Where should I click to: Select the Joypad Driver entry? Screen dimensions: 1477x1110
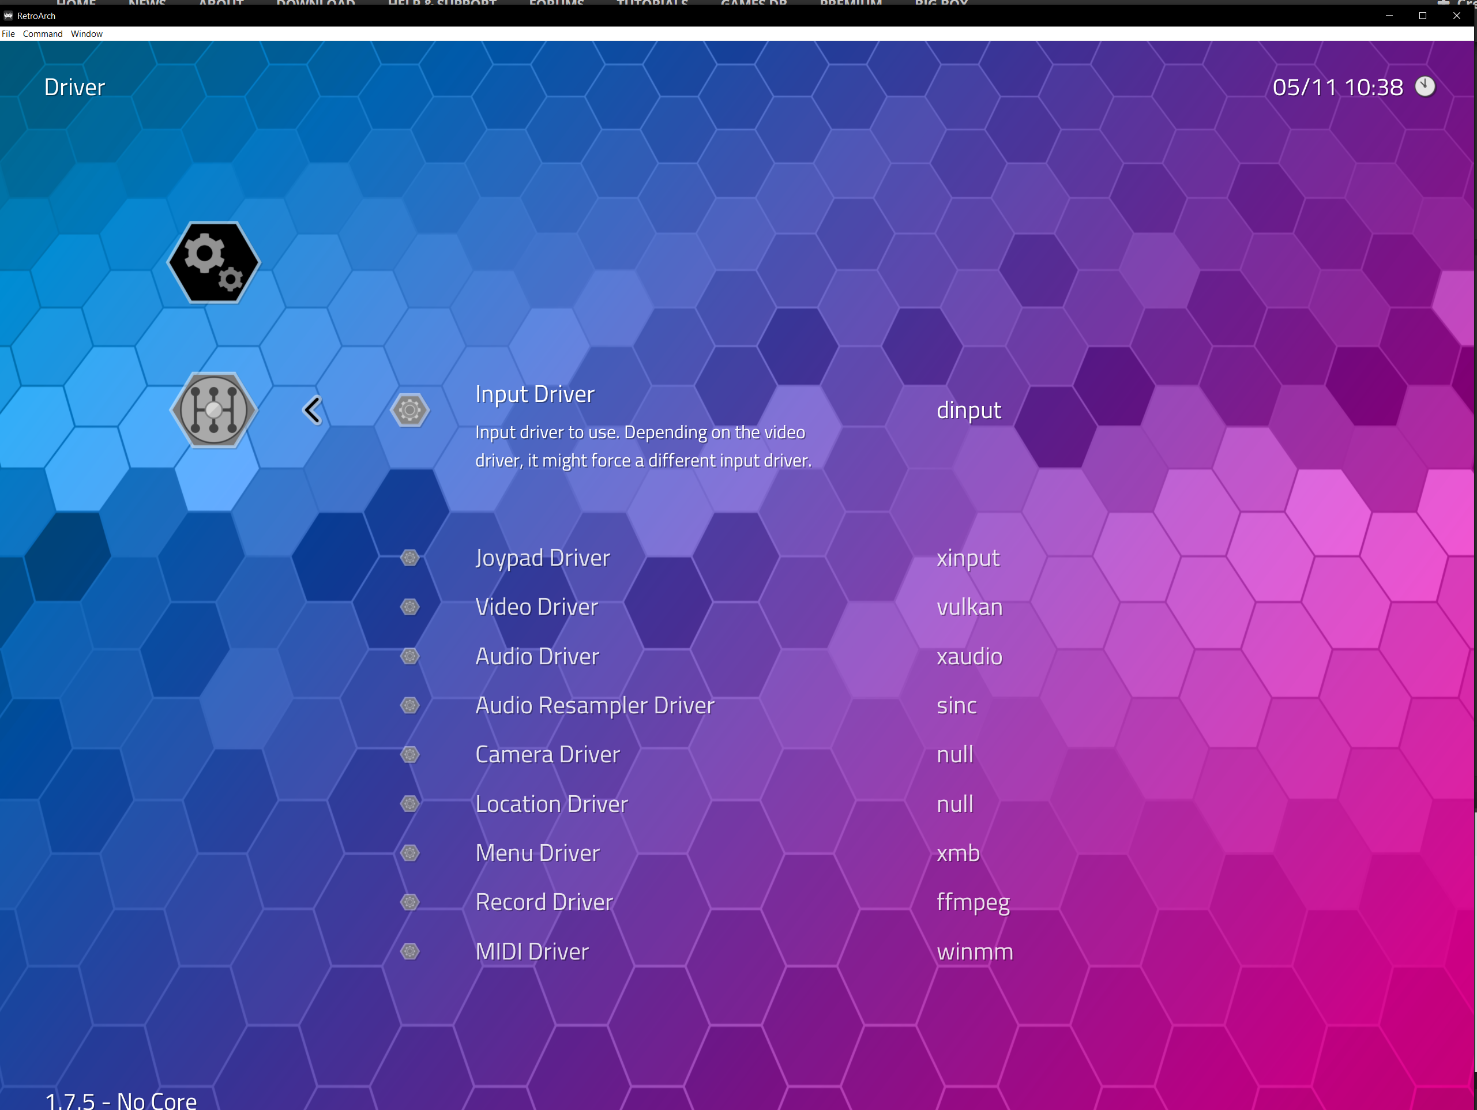coord(542,558)
